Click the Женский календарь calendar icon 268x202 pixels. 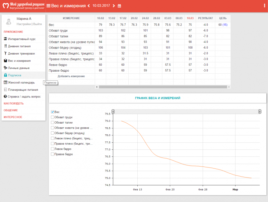point(5,82)
